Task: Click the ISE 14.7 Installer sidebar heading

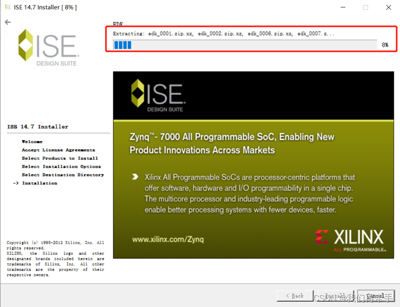Action: 38,127
